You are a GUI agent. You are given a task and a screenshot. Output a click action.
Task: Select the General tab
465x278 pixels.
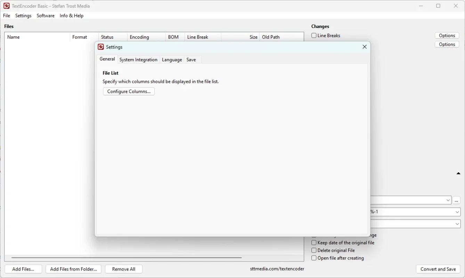107,59
